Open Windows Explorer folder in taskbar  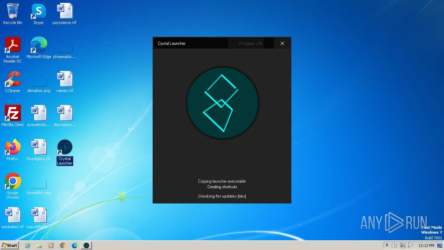click(39, 245)
